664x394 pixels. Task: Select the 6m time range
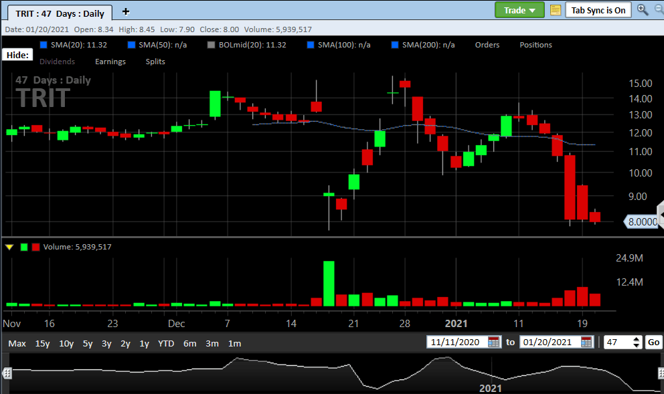pos(189,343)
